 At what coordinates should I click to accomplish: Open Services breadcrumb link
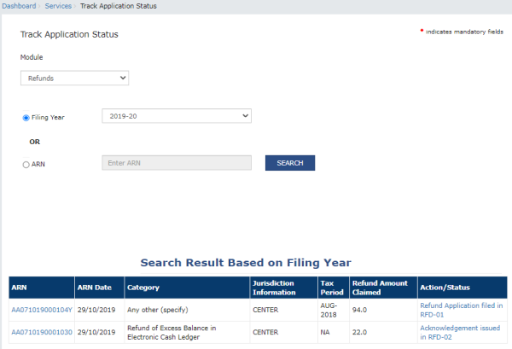pos(58,6)
